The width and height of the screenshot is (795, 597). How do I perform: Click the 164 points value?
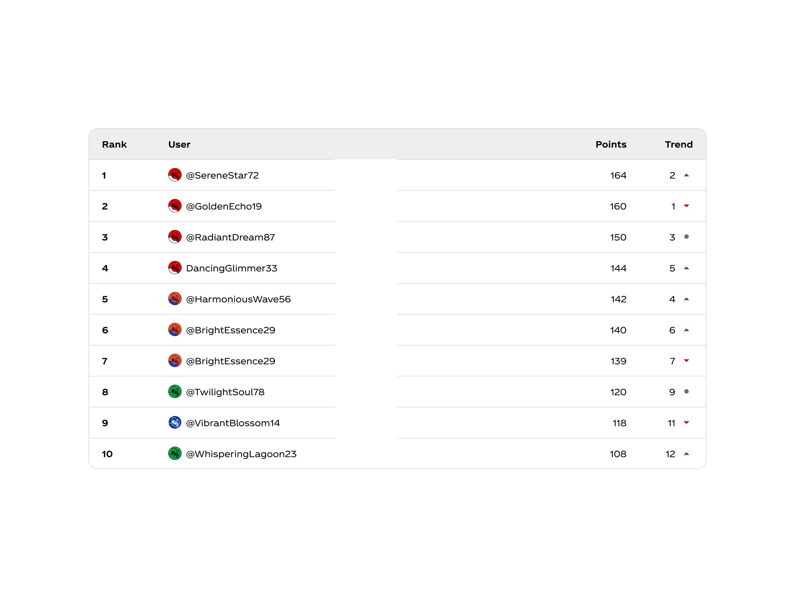pyautogui.click(x=618, y=175)
